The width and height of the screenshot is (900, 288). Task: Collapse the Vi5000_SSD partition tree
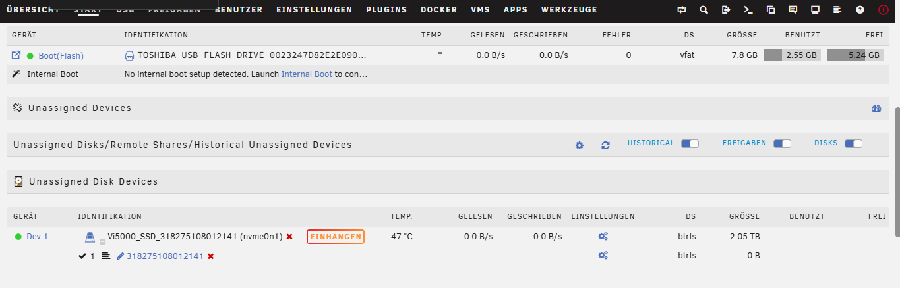pos(102,241)
